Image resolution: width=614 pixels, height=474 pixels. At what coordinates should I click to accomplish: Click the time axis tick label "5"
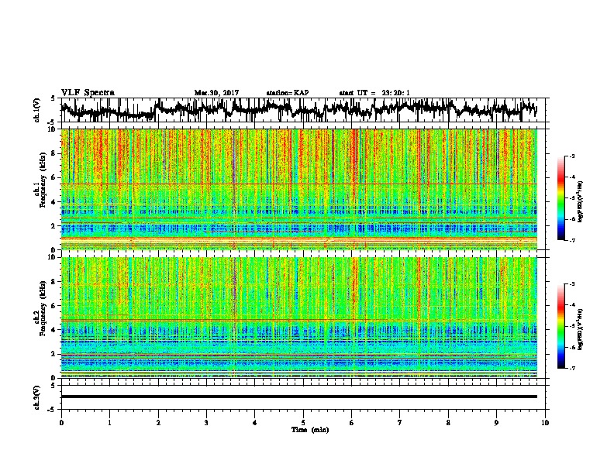pos(303,423)
